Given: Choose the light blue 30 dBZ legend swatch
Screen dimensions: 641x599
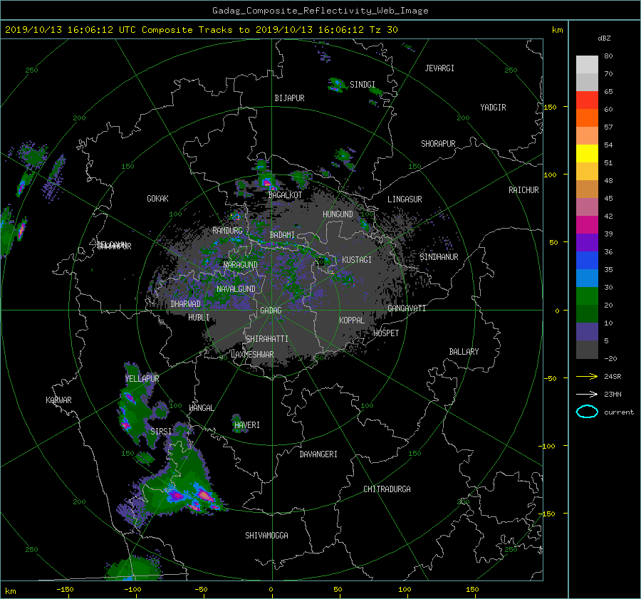Looking at the screenshot, I should click(x=587, y=278).
